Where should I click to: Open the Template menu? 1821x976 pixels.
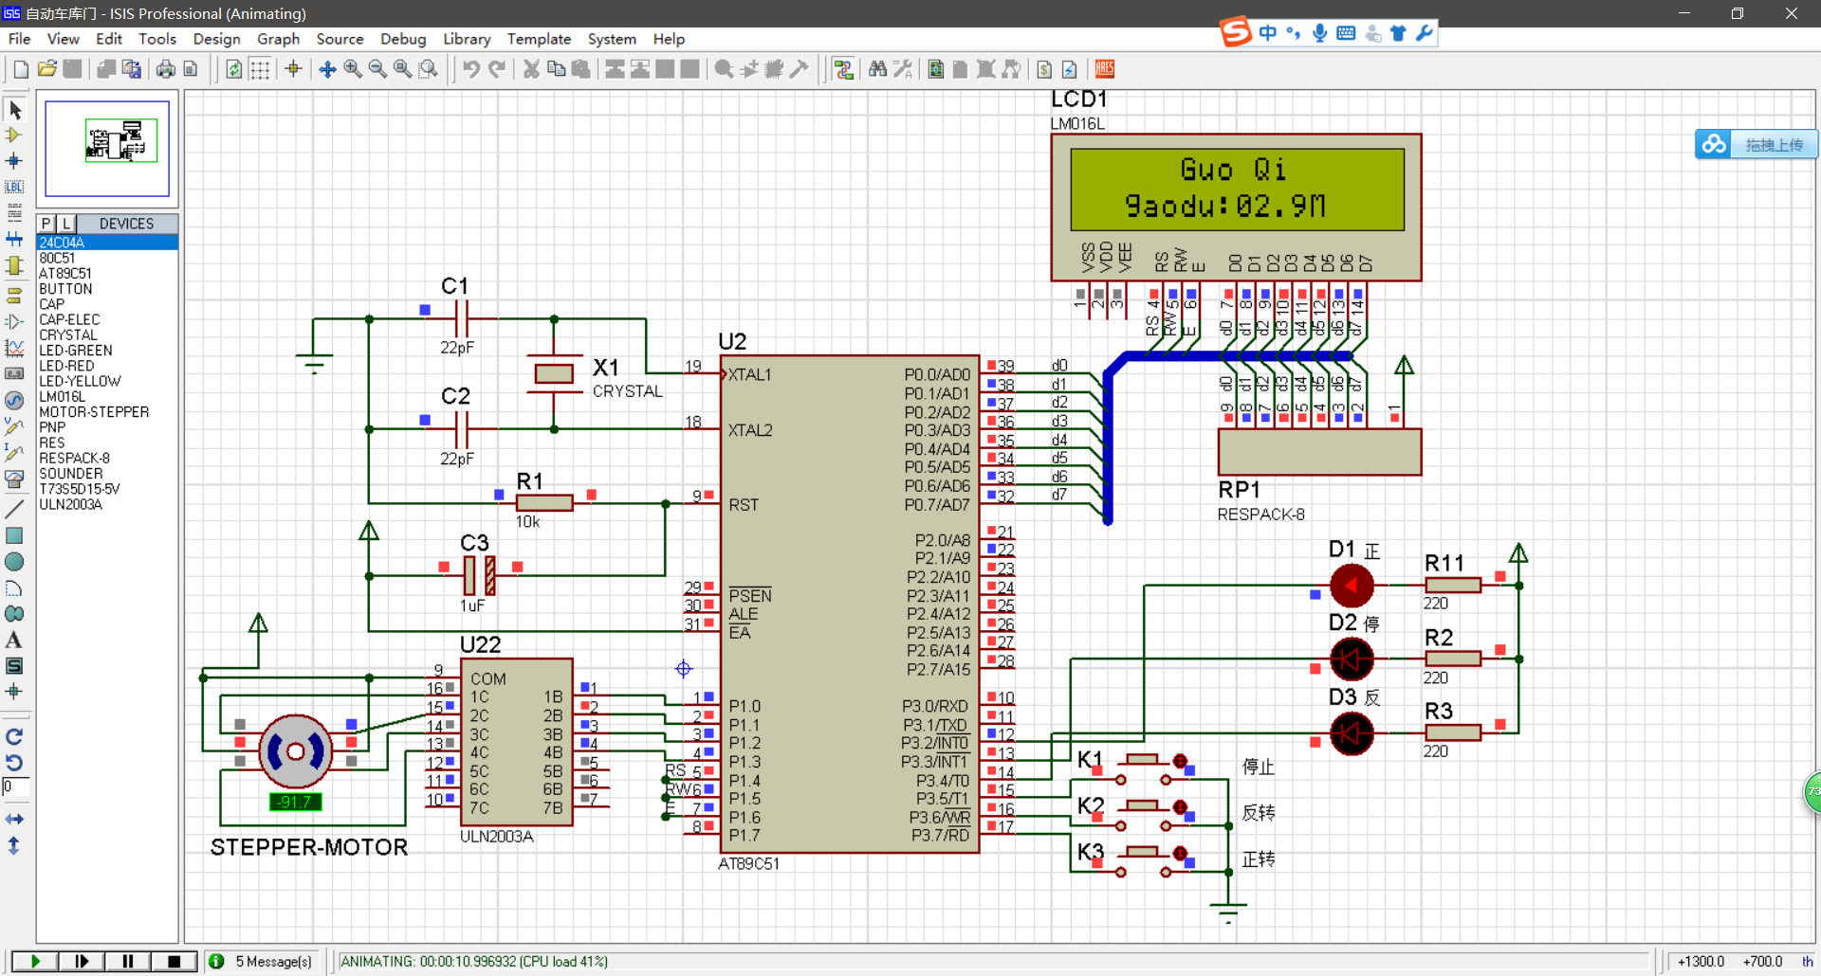(539, 39)
